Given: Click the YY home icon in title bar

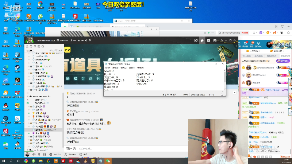Looking at the screenshot, I should tap(202, 40).
